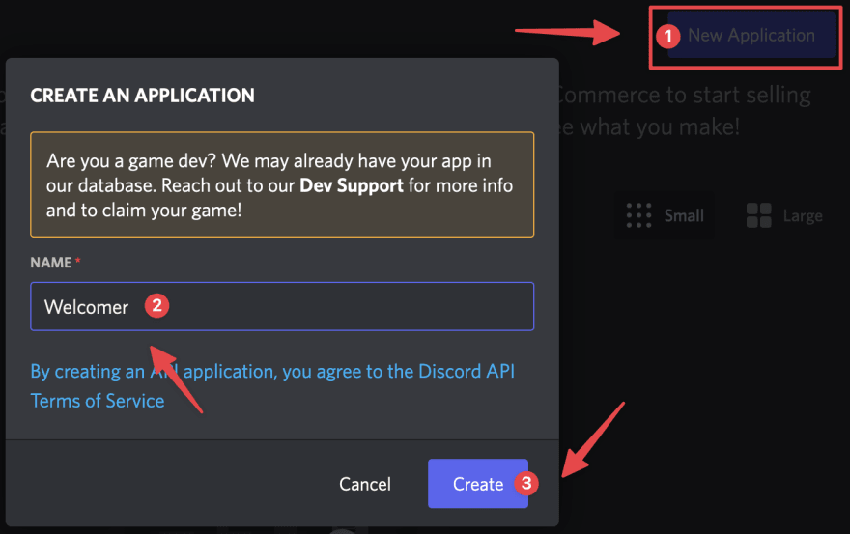Switch to the Small view label
Screen dimensions: 850x534
click(x=684, y=215)
